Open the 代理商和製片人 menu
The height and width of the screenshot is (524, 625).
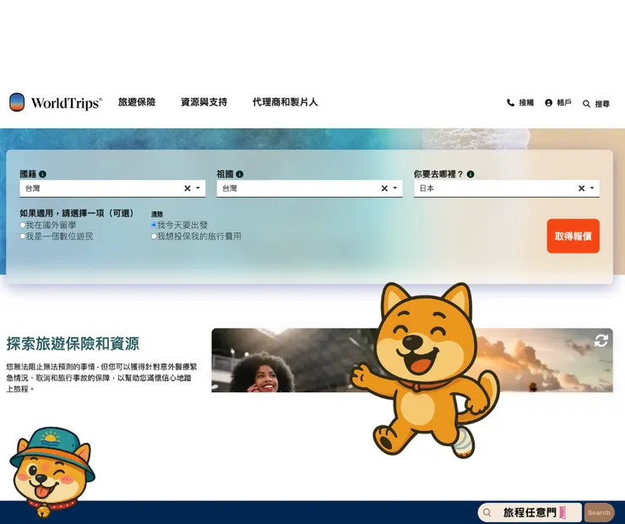[285, 102]
